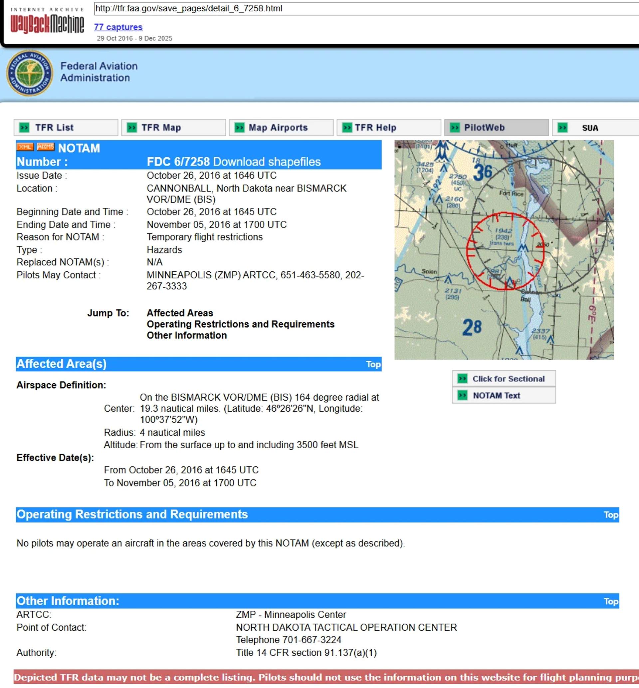This screenshot has width=639, height=688.
Task: Click Top link in Other Information header
Action: point(611,601)
